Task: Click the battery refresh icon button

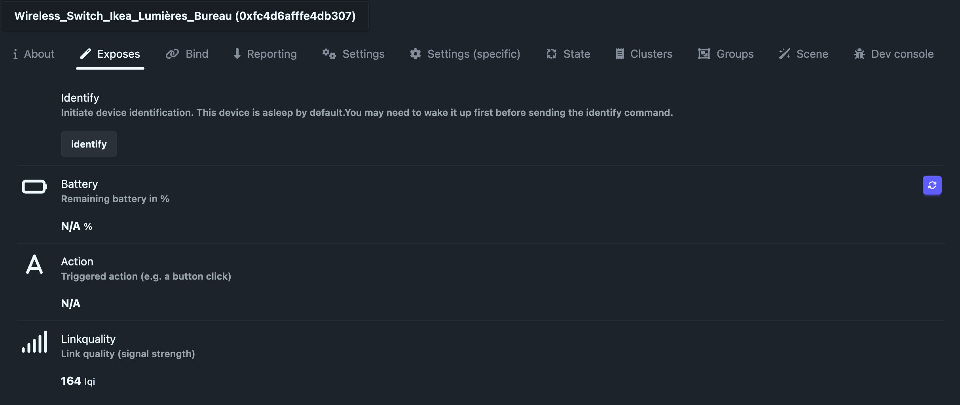Action: click(x=932, y=185)
